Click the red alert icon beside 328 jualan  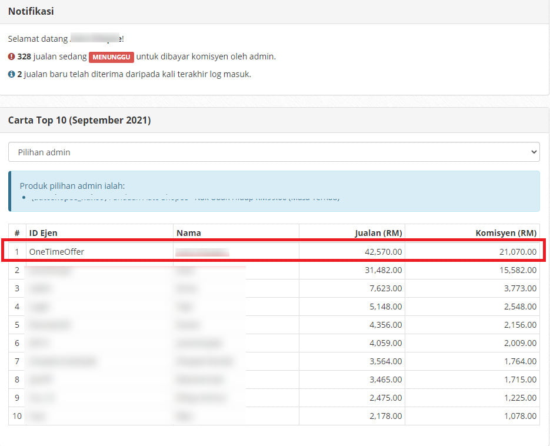click(11, 57)
